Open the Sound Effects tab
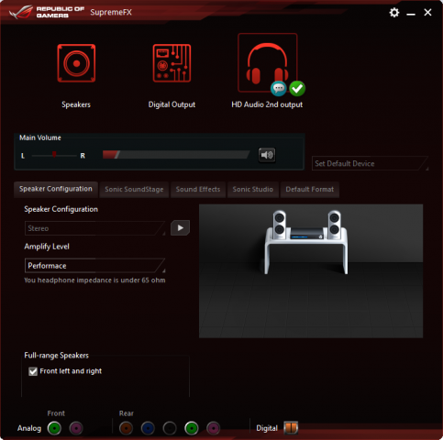This screenshot has width=443, height=440. pyautogui.click(x=198, y=190)
